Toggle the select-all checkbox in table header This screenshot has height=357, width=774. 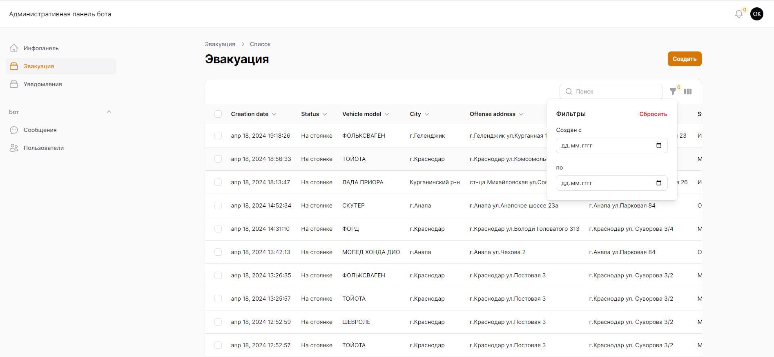point(218,114)
